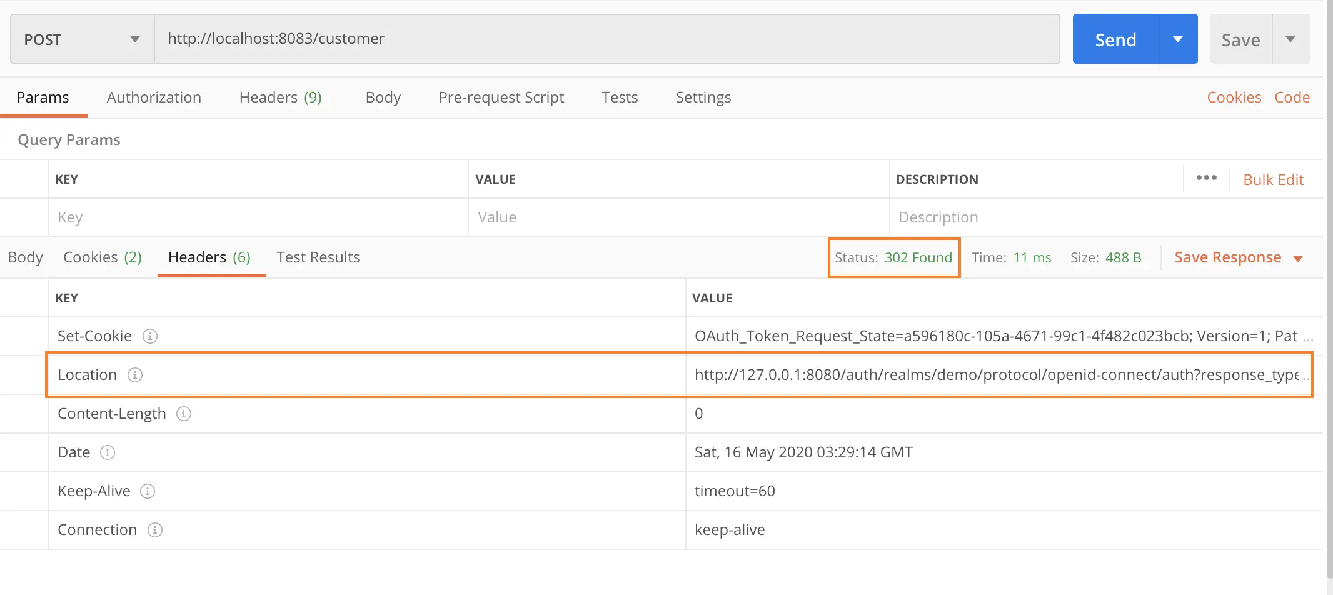Open the response Headers (6) tab
1333x595 pixels.
[210, 257]
